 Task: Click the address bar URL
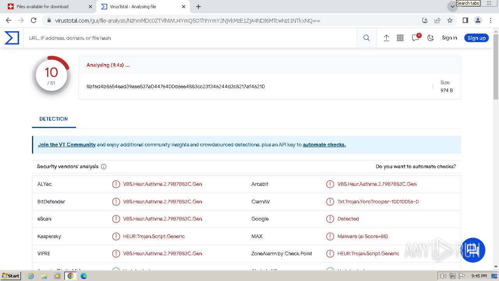[x=188, y=21]
